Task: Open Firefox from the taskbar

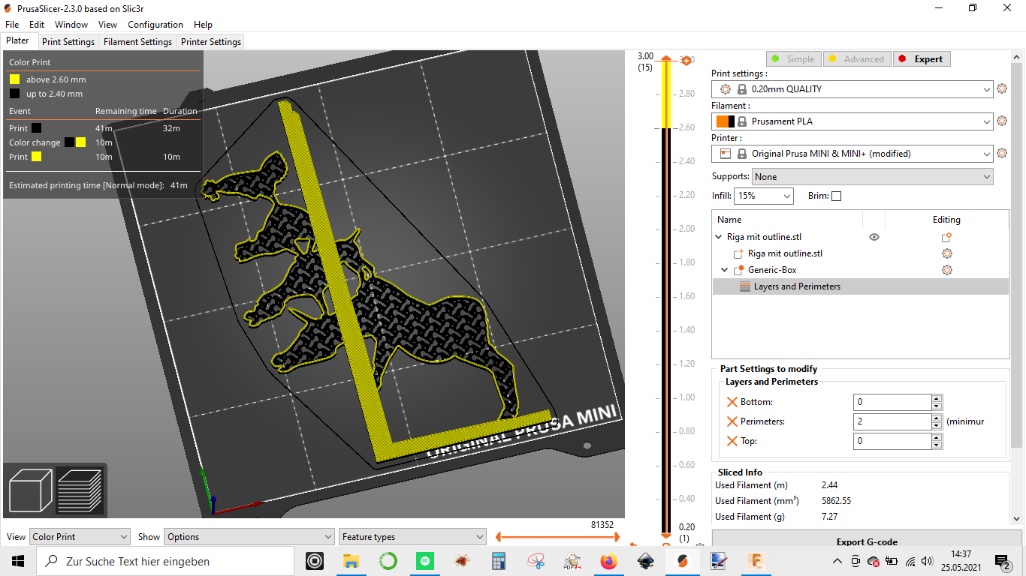Action: tap(608, 561)
